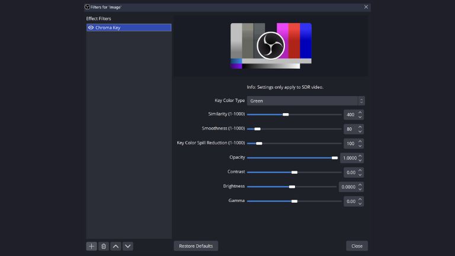
Task: Move Chroma Key filter up
Action: click(116, 246)
